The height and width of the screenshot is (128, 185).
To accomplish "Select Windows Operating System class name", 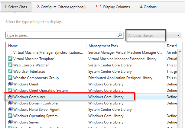I will pyautogui.click(x=35, y=116).
